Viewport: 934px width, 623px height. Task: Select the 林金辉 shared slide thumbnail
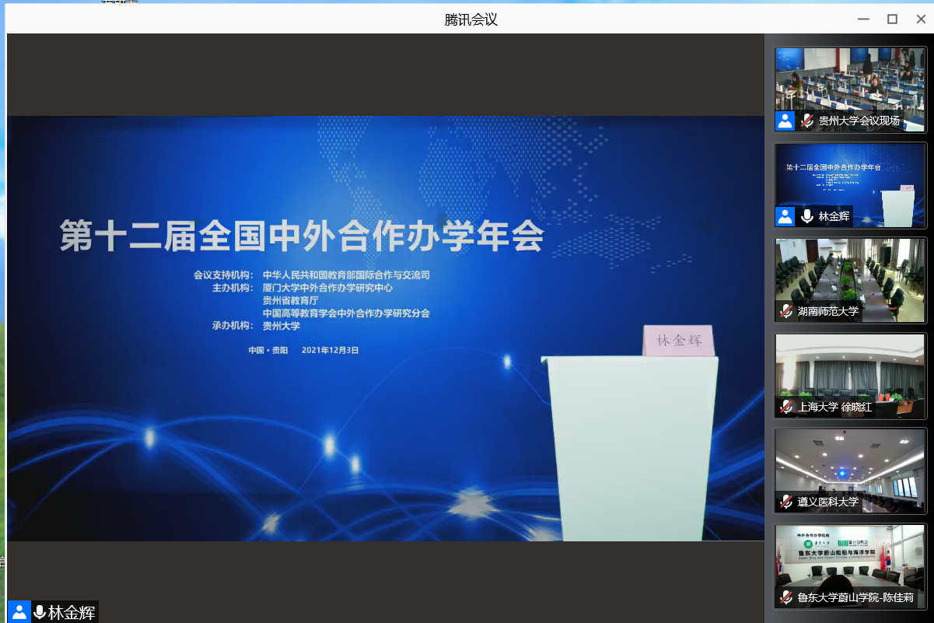pyautogui.click(x=850, y=177)
